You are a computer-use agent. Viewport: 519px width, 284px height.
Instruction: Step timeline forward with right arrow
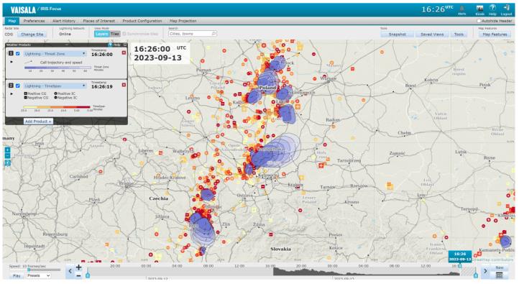(x=485, y=272)
